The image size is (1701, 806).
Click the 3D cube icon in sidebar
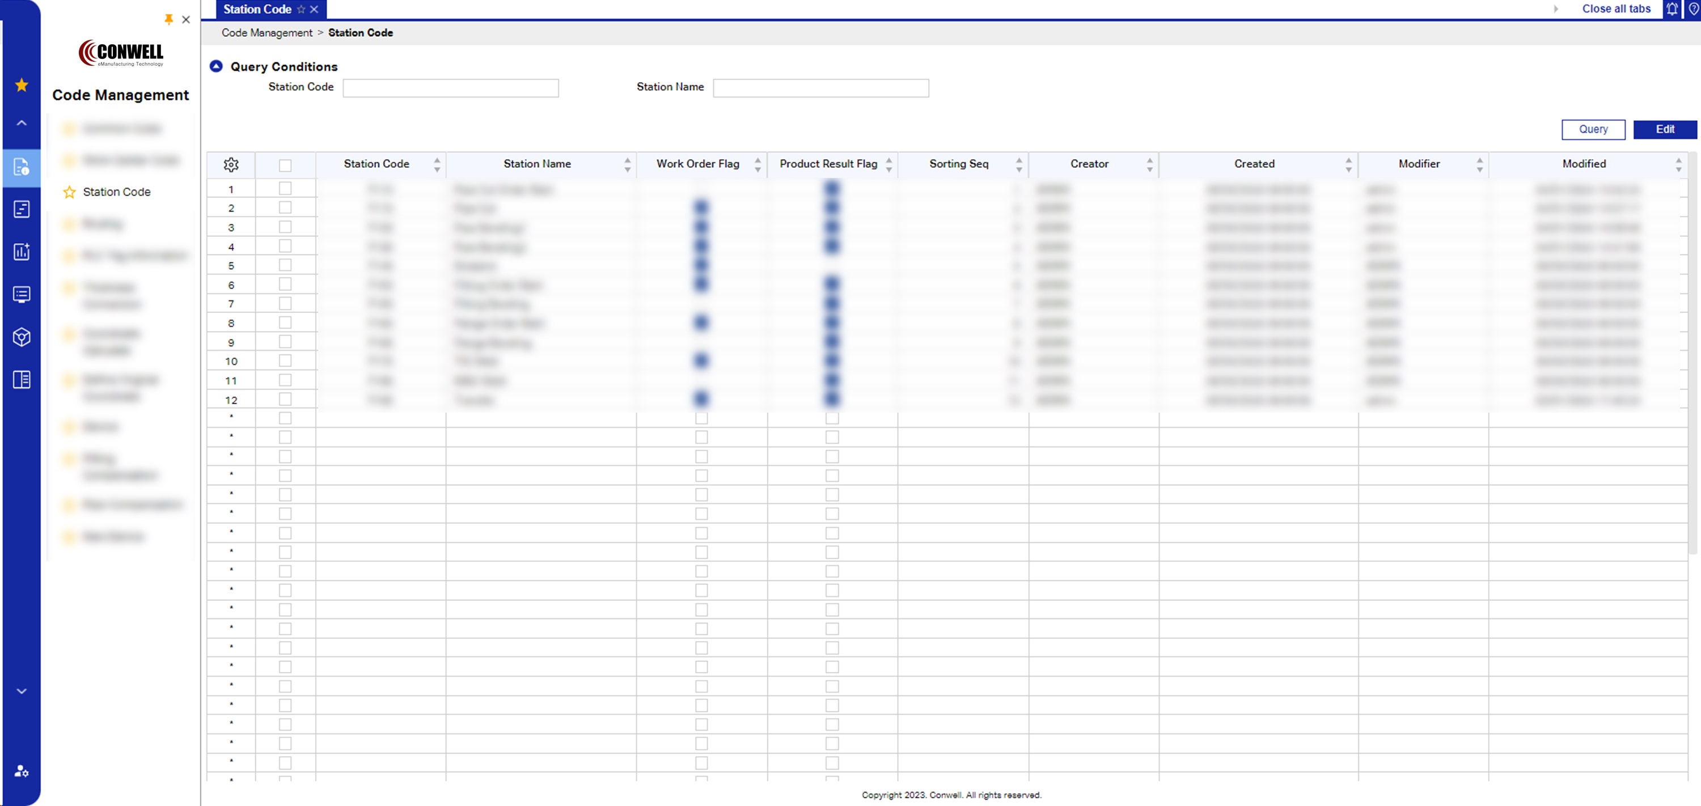(x=22, y=337)
